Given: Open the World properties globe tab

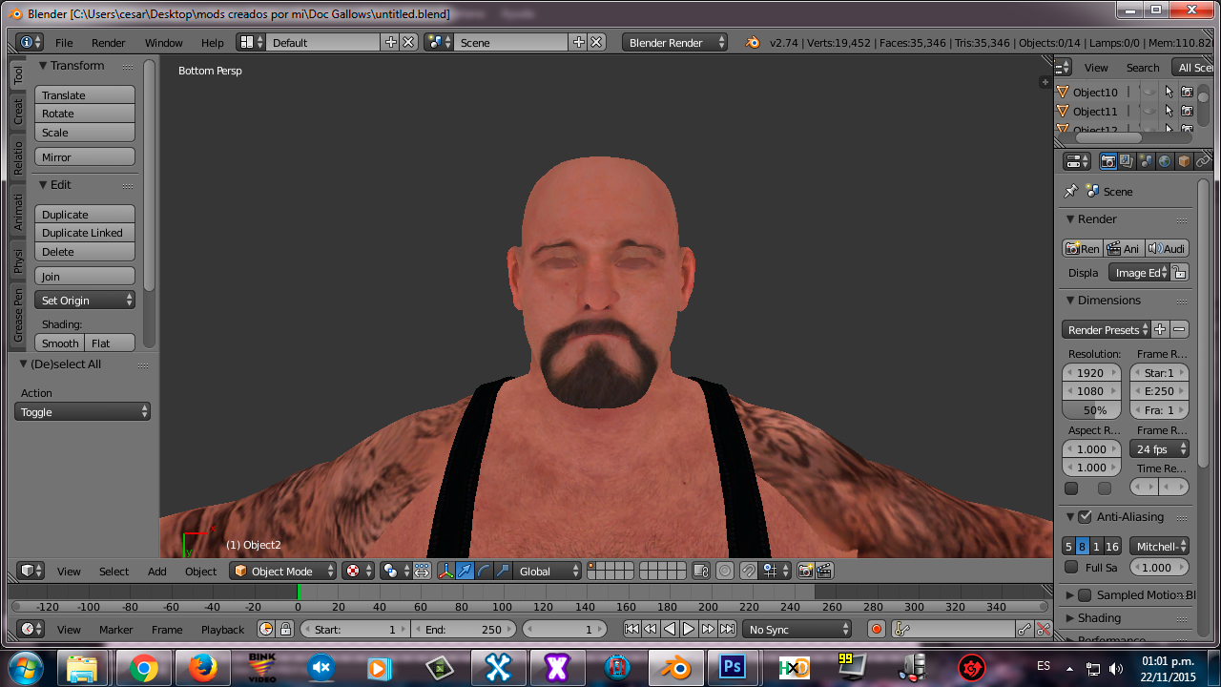Looking at the screenshot, I should [1165, 161].
